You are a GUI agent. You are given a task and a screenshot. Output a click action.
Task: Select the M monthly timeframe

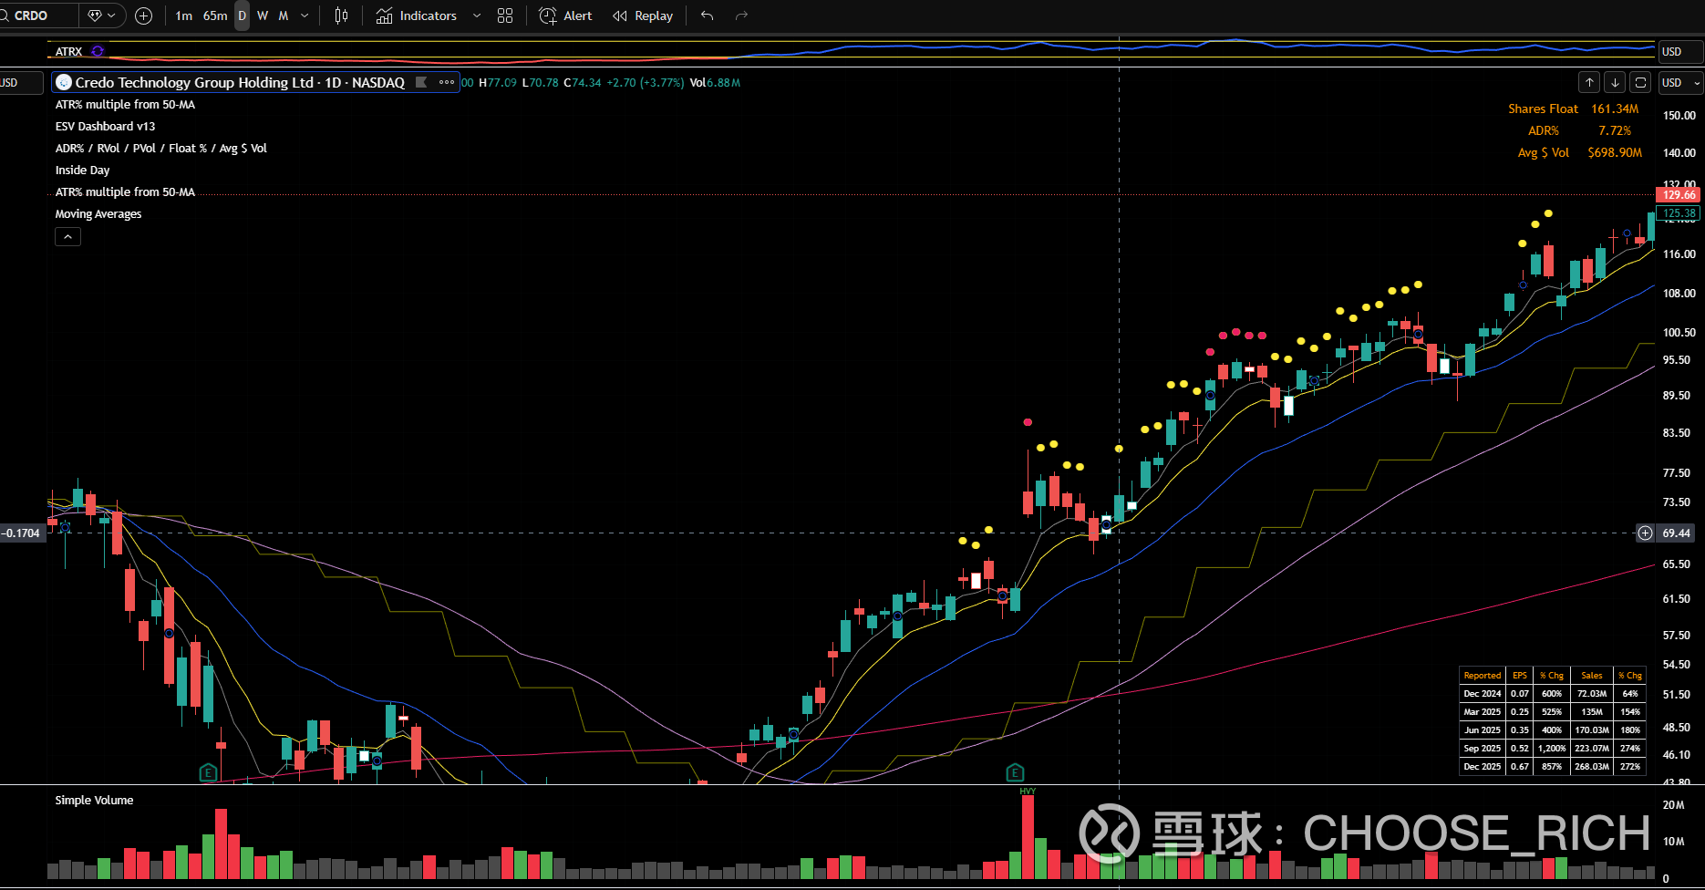tap(284, 16)
